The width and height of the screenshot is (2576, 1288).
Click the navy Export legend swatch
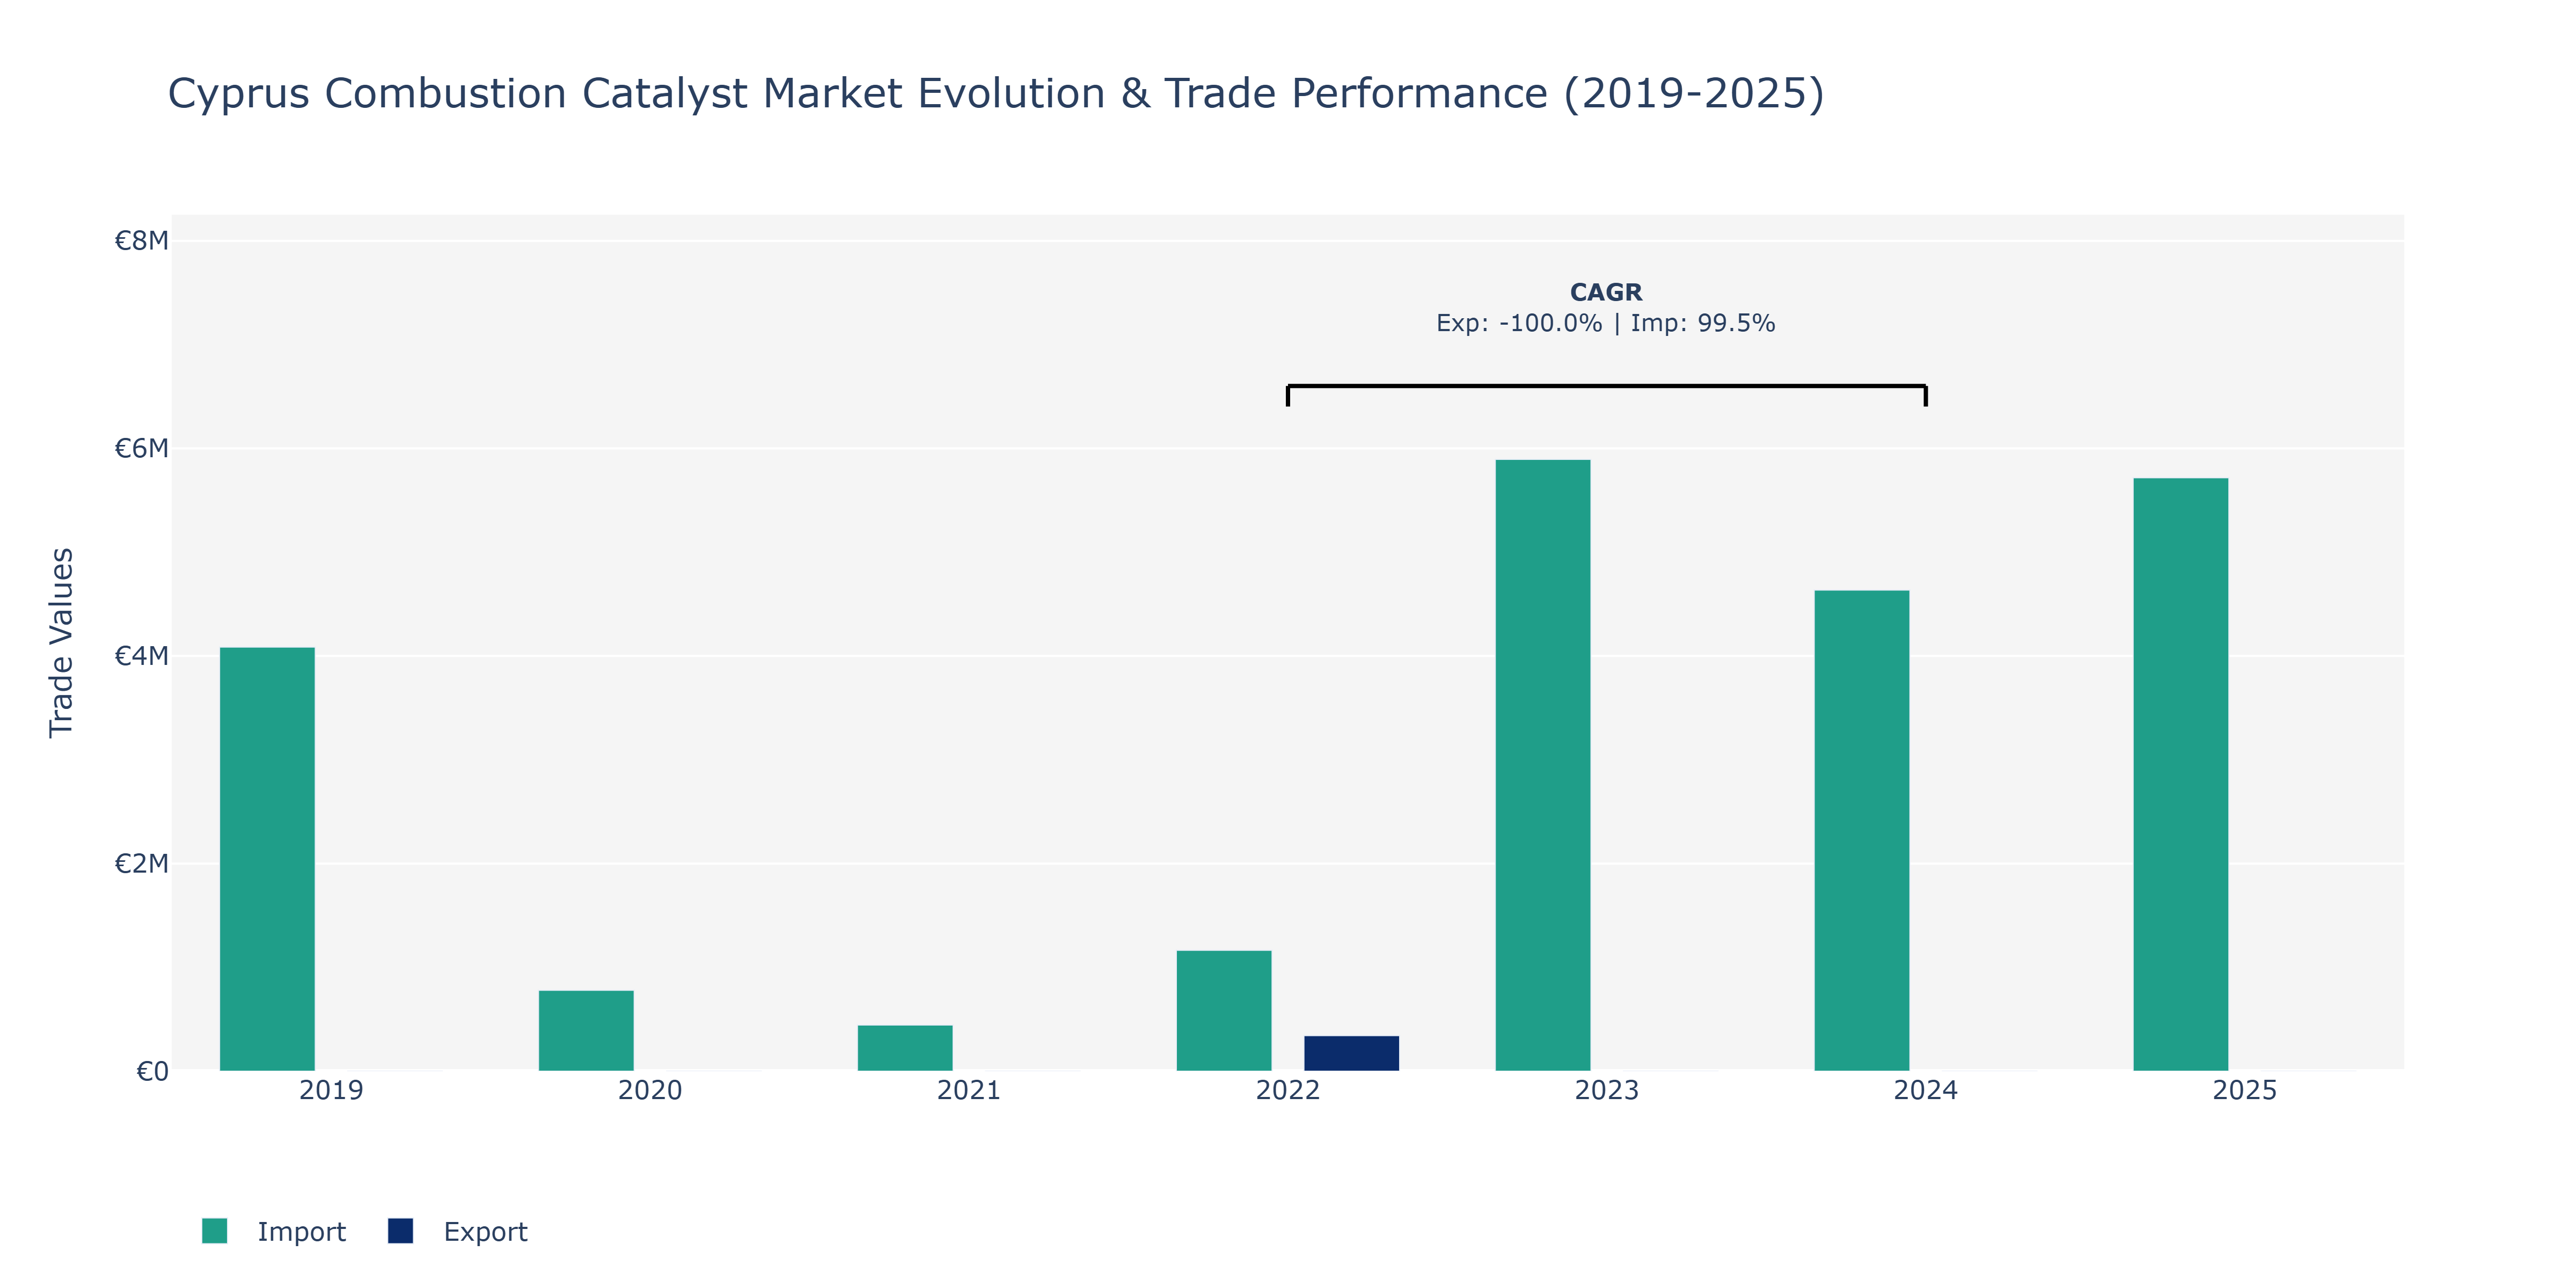coord(400,1231)
